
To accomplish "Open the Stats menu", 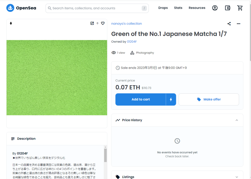I will 178,8.
